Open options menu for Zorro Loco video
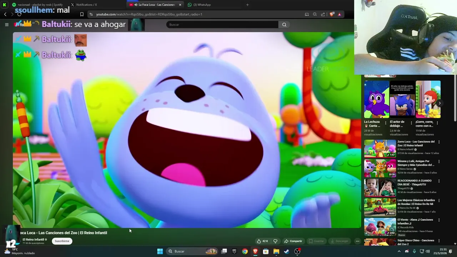This screenshot has width=457, height=257. pos(439,142)
